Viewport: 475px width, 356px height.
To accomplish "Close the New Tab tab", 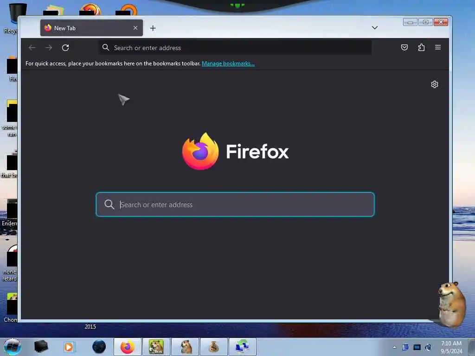I will tap(135, 28).
